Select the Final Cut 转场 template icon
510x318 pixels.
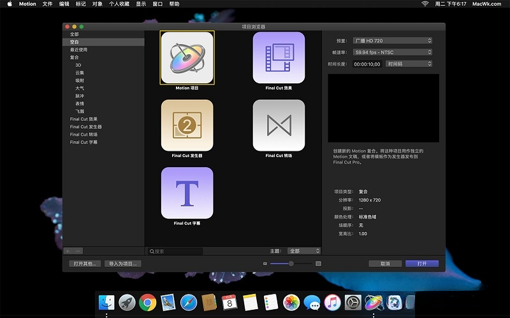[279, 125]
